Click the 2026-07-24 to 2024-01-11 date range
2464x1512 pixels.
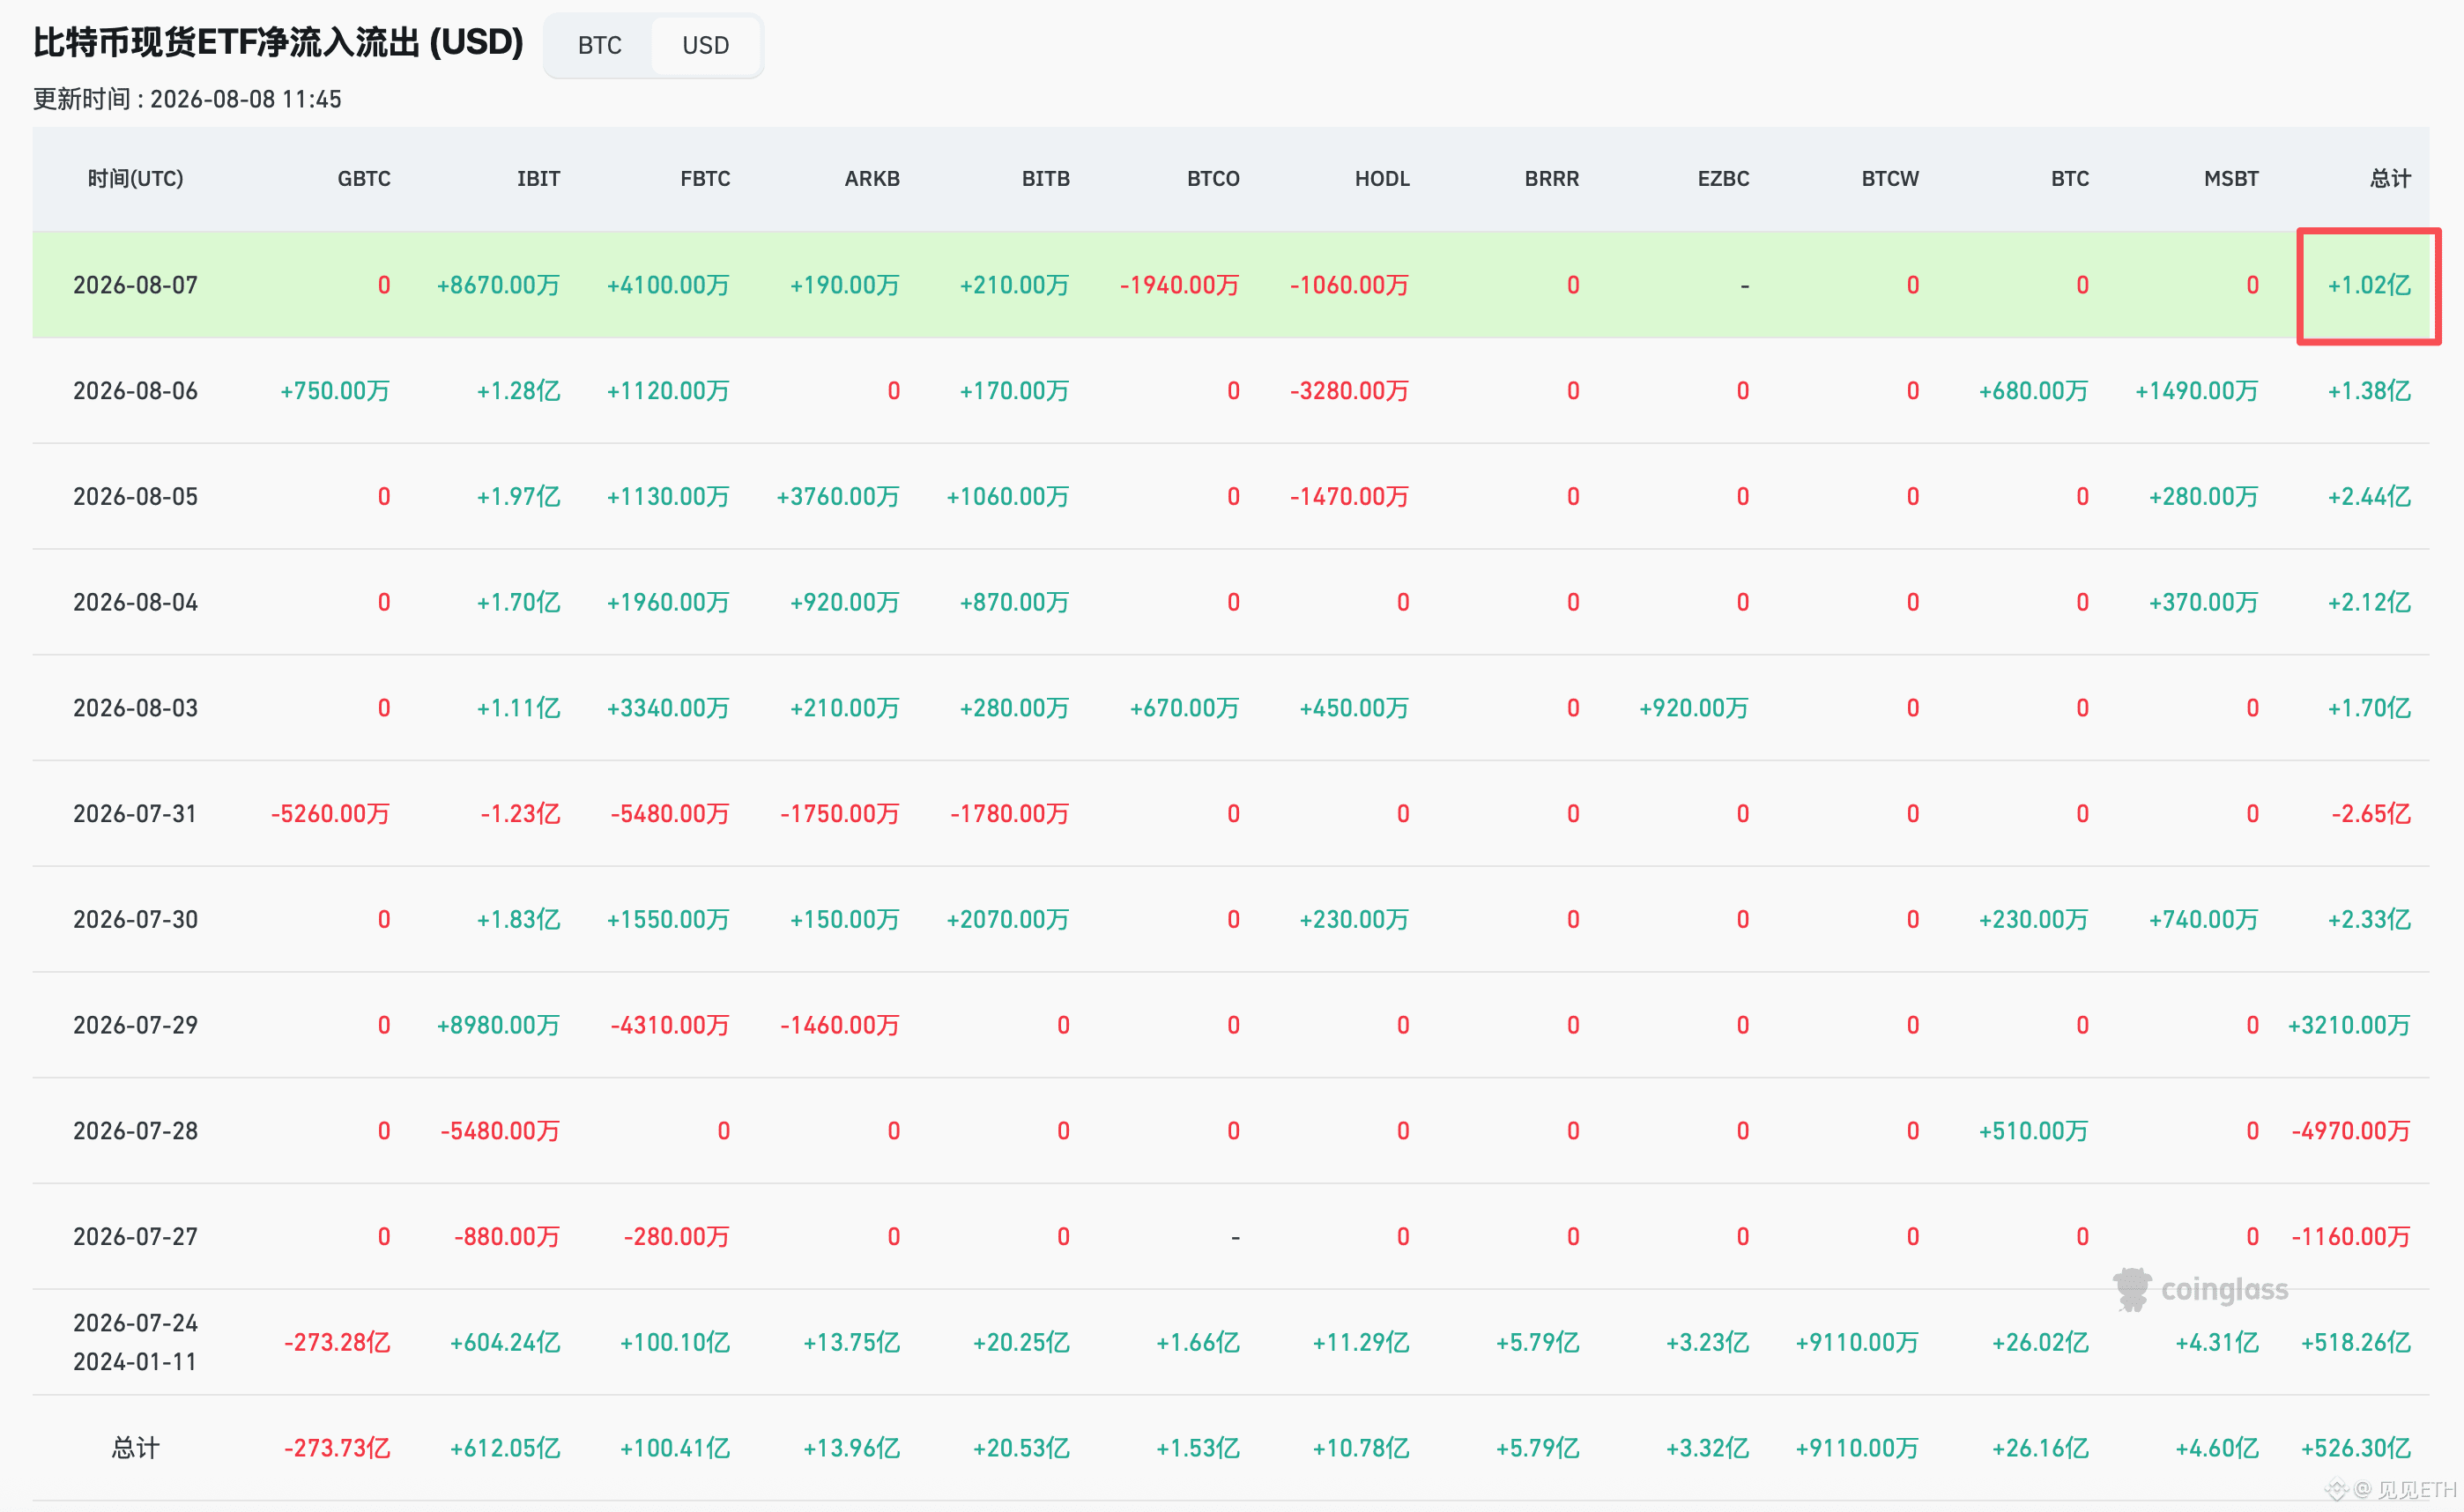point(135,1342)
